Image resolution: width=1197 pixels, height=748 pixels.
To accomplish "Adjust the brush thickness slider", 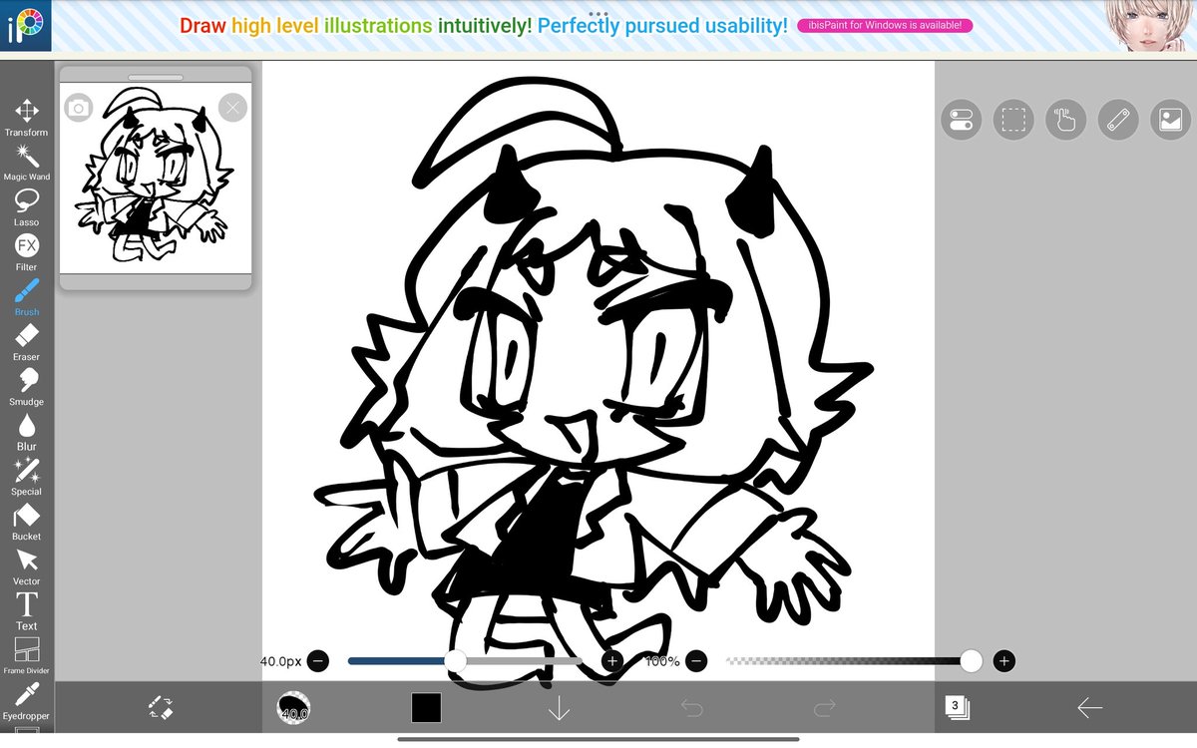I will coord(465,660).
